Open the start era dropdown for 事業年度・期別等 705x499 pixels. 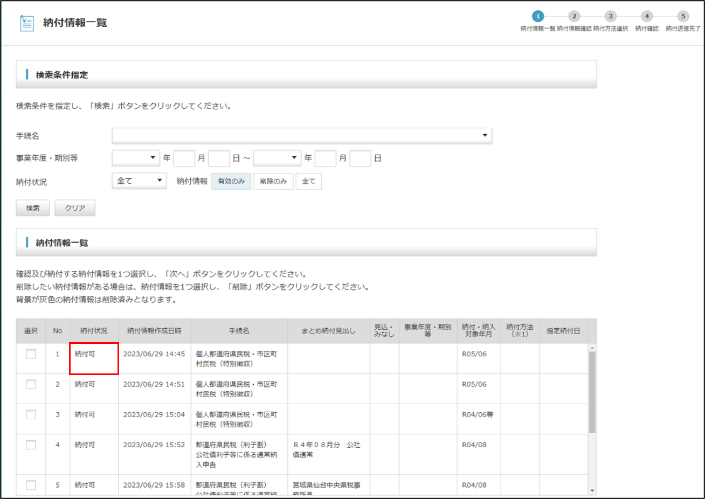point(136,158)
